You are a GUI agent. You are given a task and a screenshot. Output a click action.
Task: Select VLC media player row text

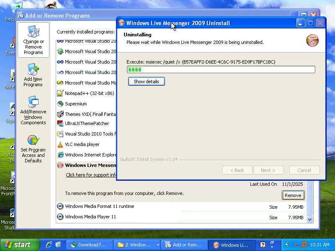point(82,144)
